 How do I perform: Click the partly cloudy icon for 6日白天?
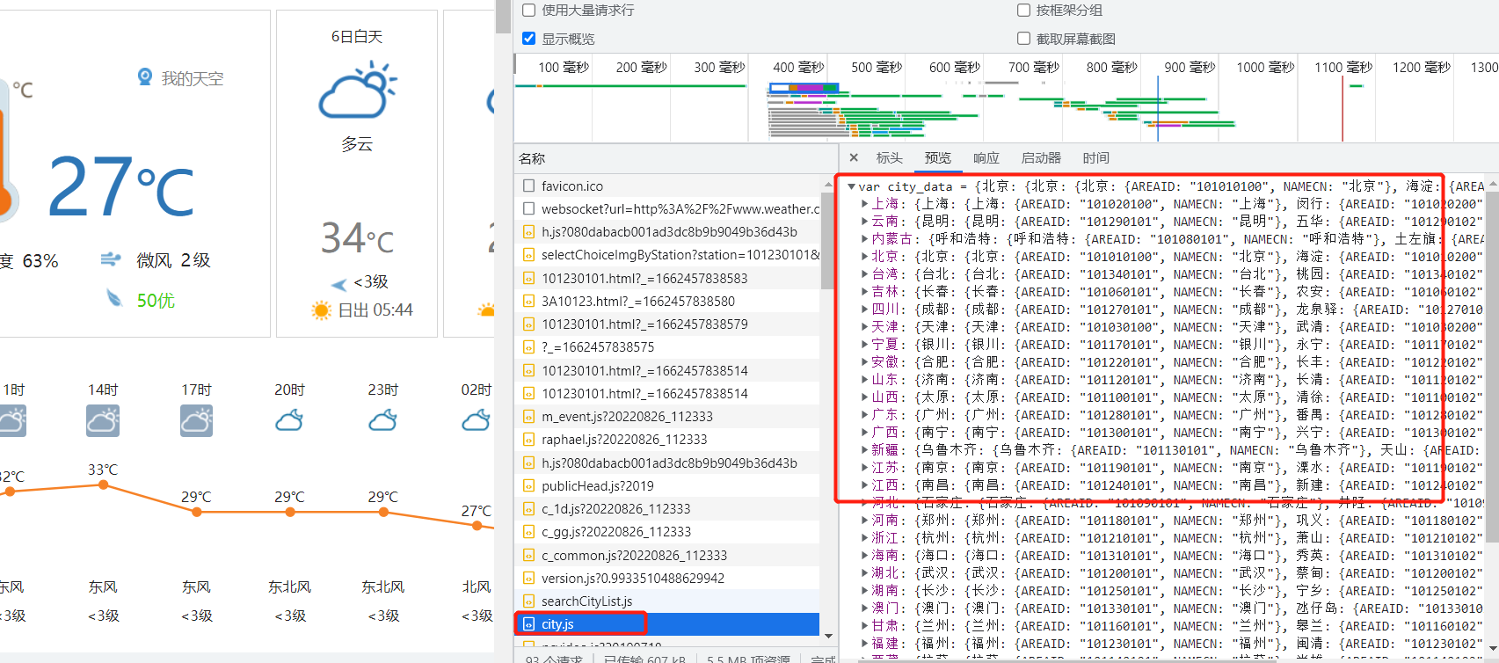(x=357, y=91)
